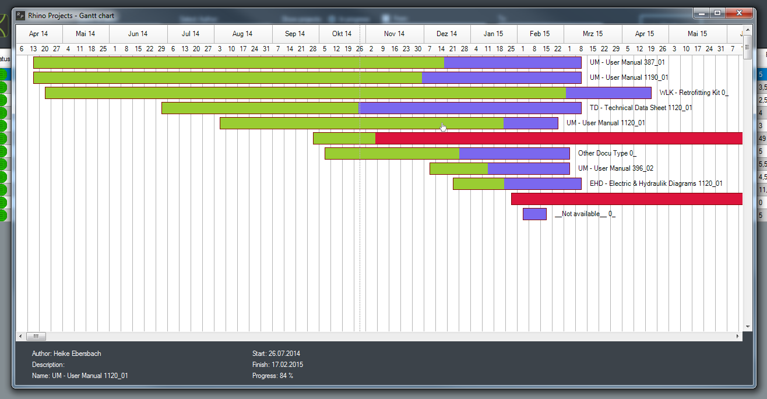This screenshot has width=767, height=399.
Task: Click the WLK - Retrofitting Kit label text
Action: [x=694, y=93]
